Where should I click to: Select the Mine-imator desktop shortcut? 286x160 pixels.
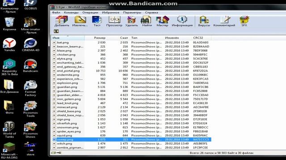[30, 25]
